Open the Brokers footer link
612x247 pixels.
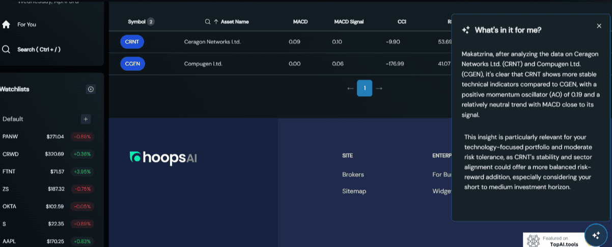353,174
